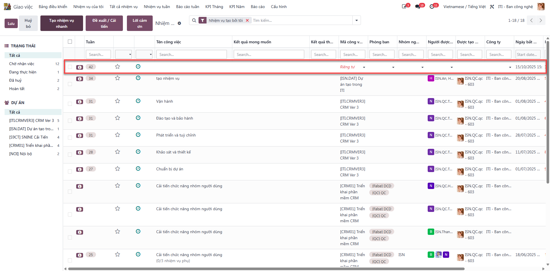
Task: Open the star-column filter dropdown
Action: point(123,54)
